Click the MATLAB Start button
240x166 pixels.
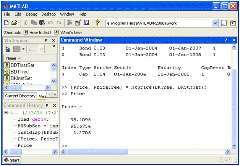[12, 160]
